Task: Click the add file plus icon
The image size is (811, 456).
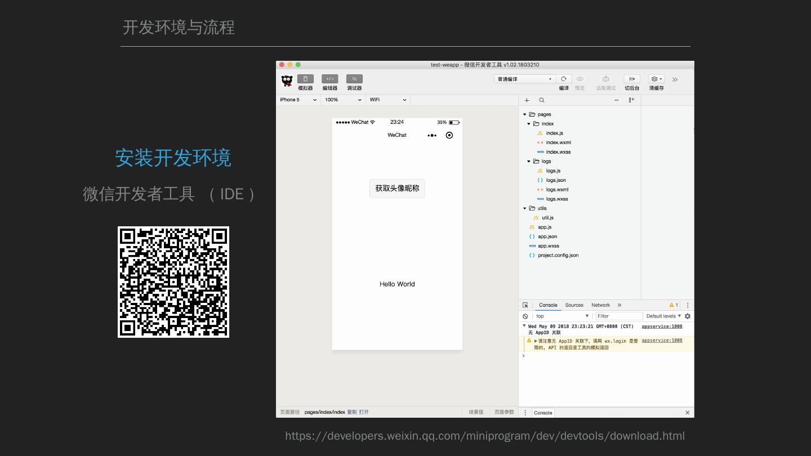Action: click(x=527, y=100)
